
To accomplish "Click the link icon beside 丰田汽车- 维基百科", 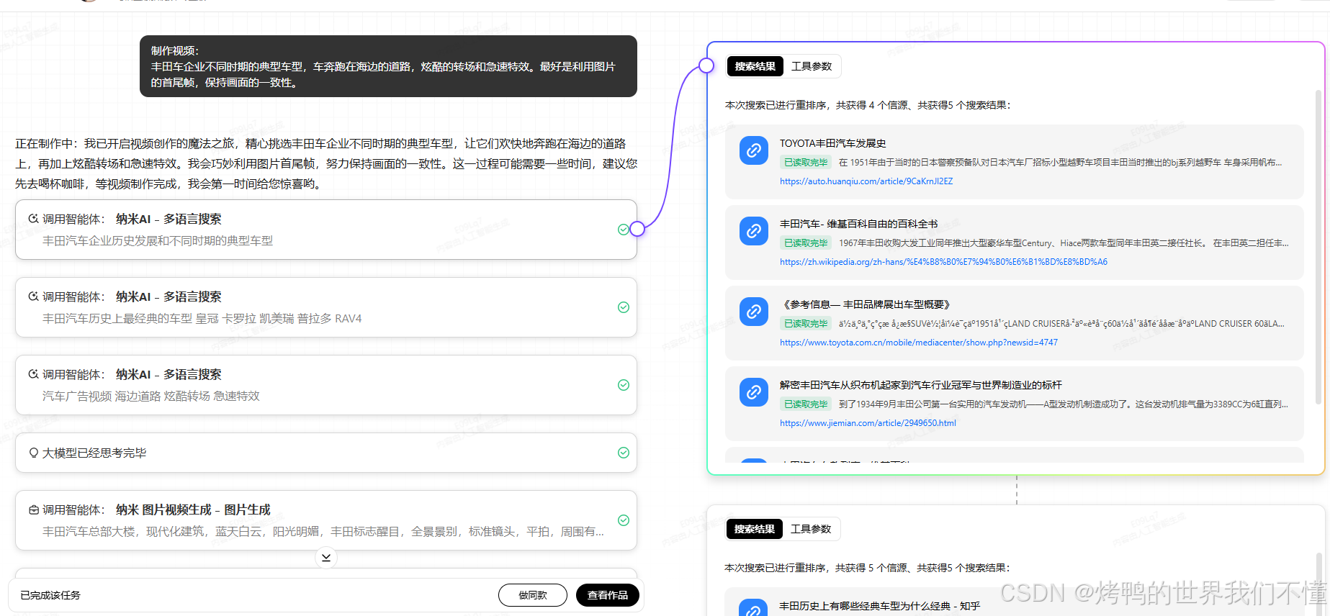I will tap(753, 231).
